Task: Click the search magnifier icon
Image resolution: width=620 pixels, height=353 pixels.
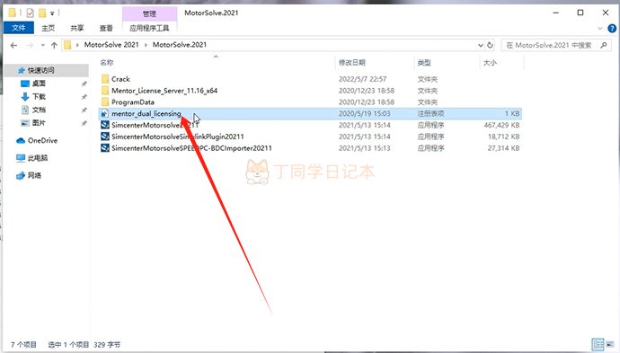Action: point(604,45)
